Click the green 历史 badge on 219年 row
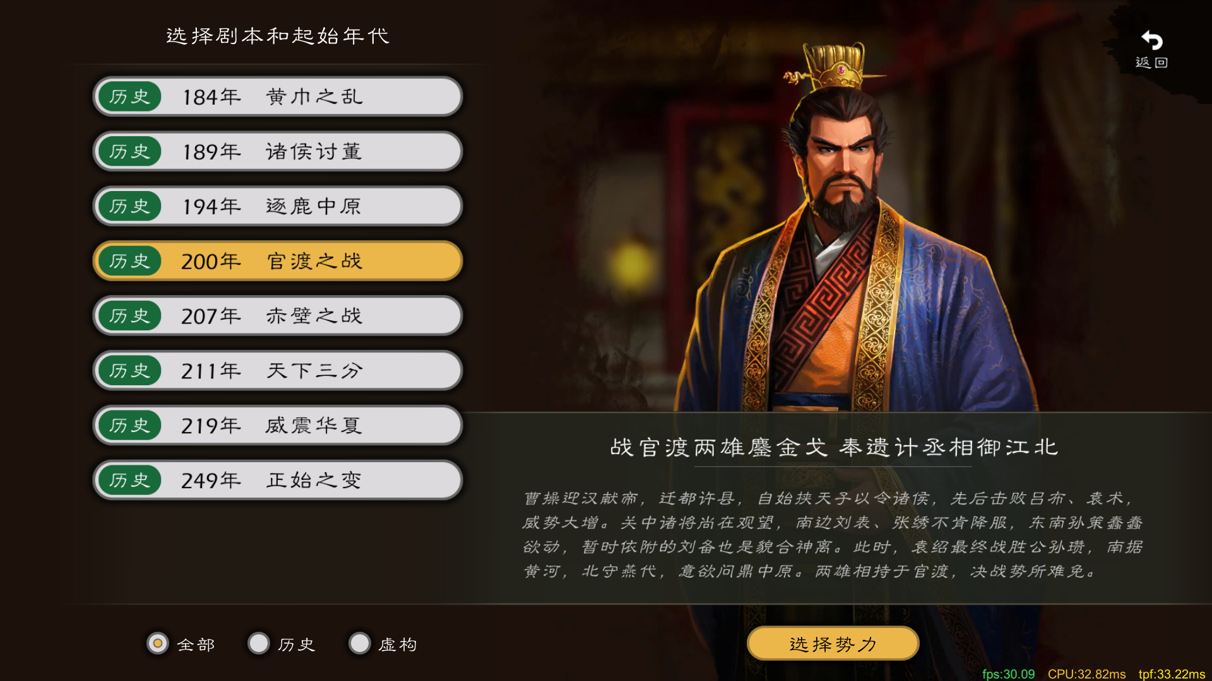 pyautogui.click(x=130, y=426)
